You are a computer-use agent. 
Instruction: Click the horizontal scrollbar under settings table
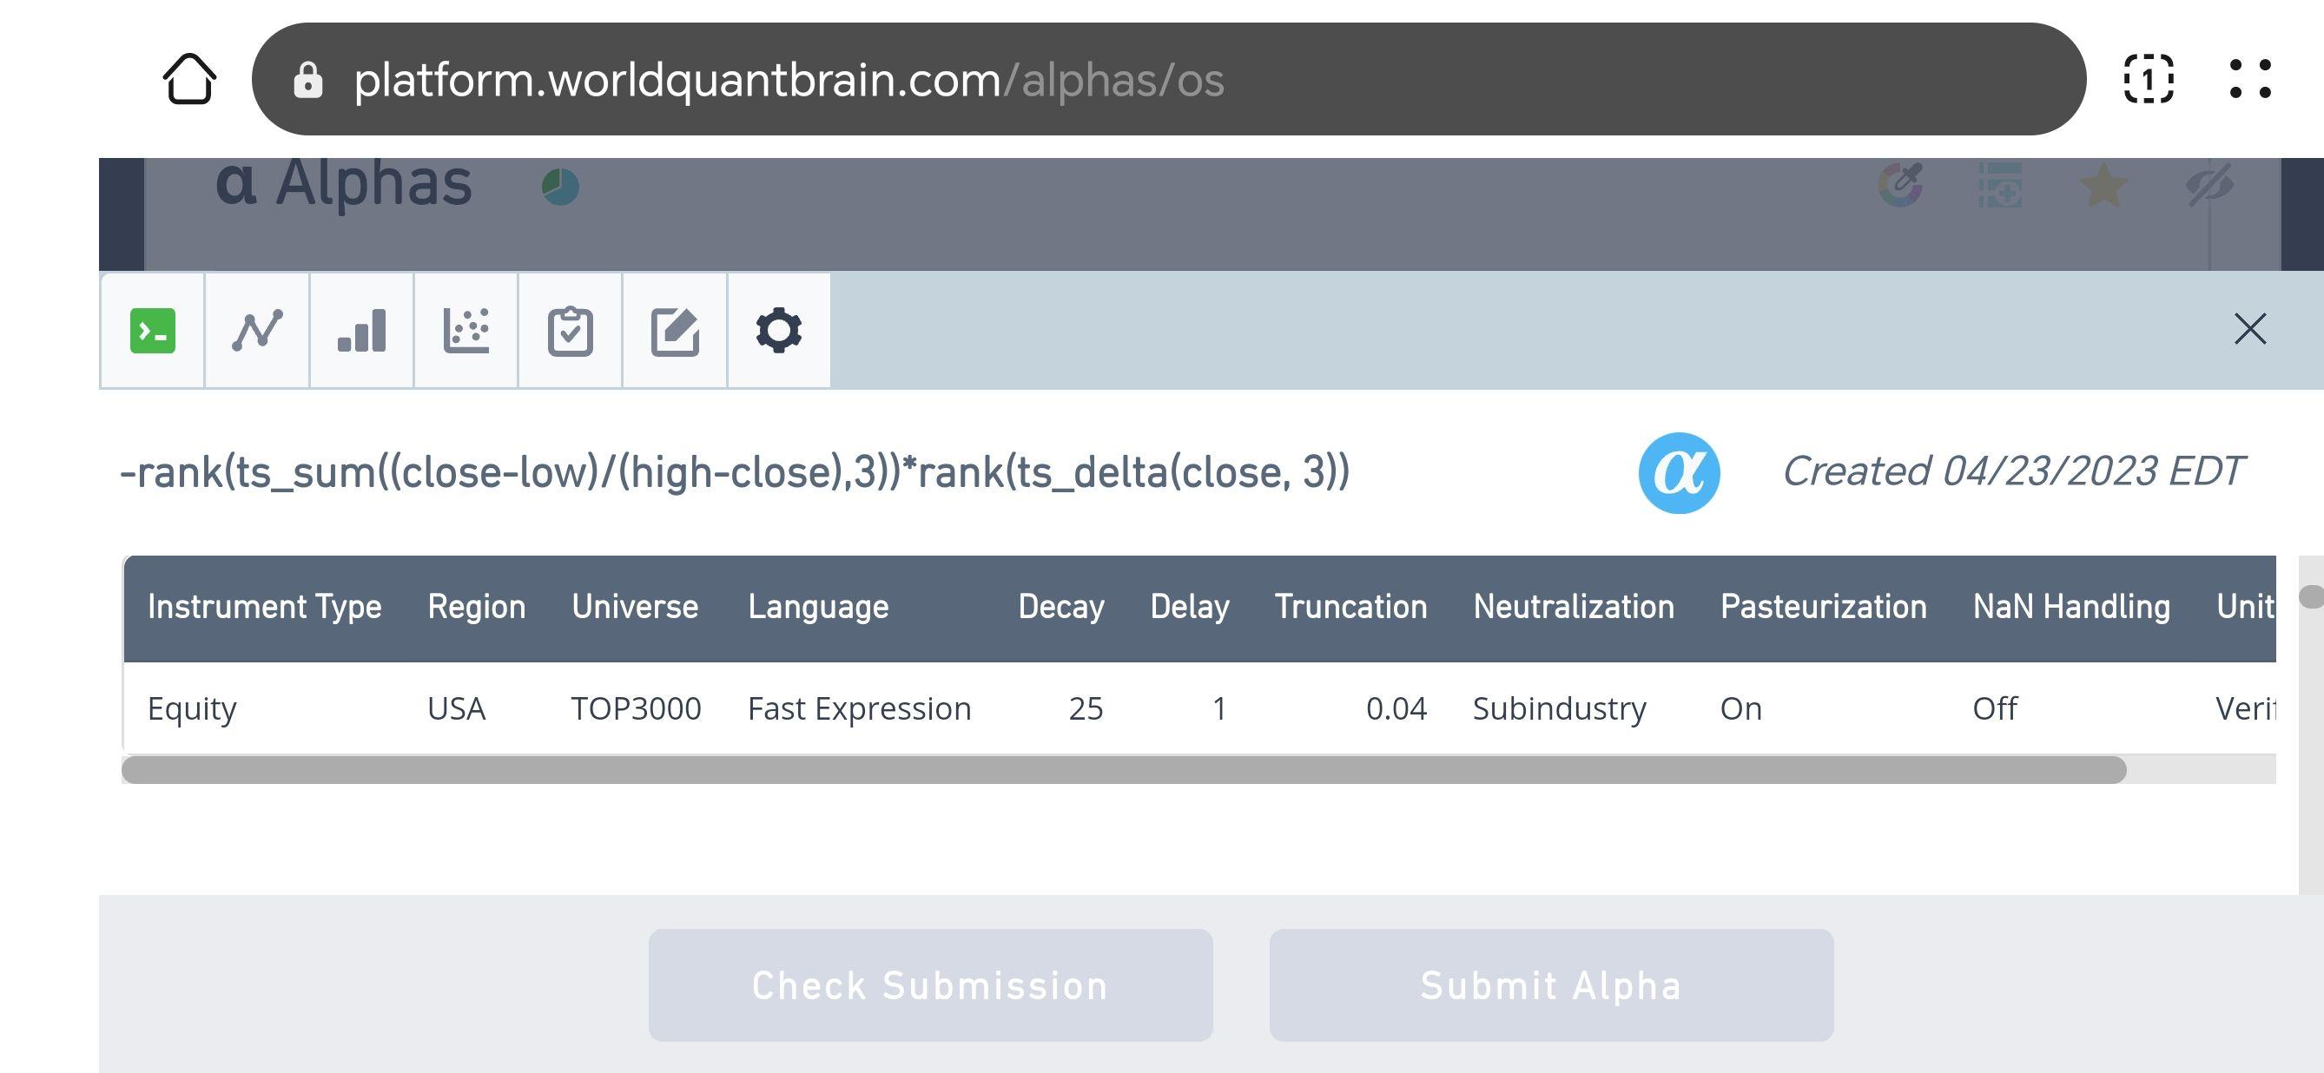(1123, 770)
